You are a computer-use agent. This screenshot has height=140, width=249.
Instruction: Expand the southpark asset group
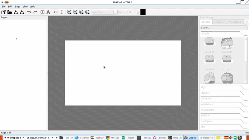[224, 121]
